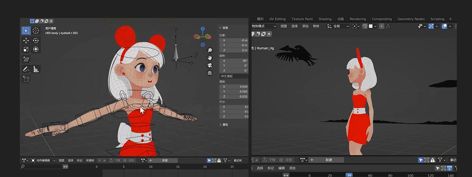The image size is (472, 177).
Task: Toggle snapping magnet in right viewport header
Action: [x=365, y=26]
